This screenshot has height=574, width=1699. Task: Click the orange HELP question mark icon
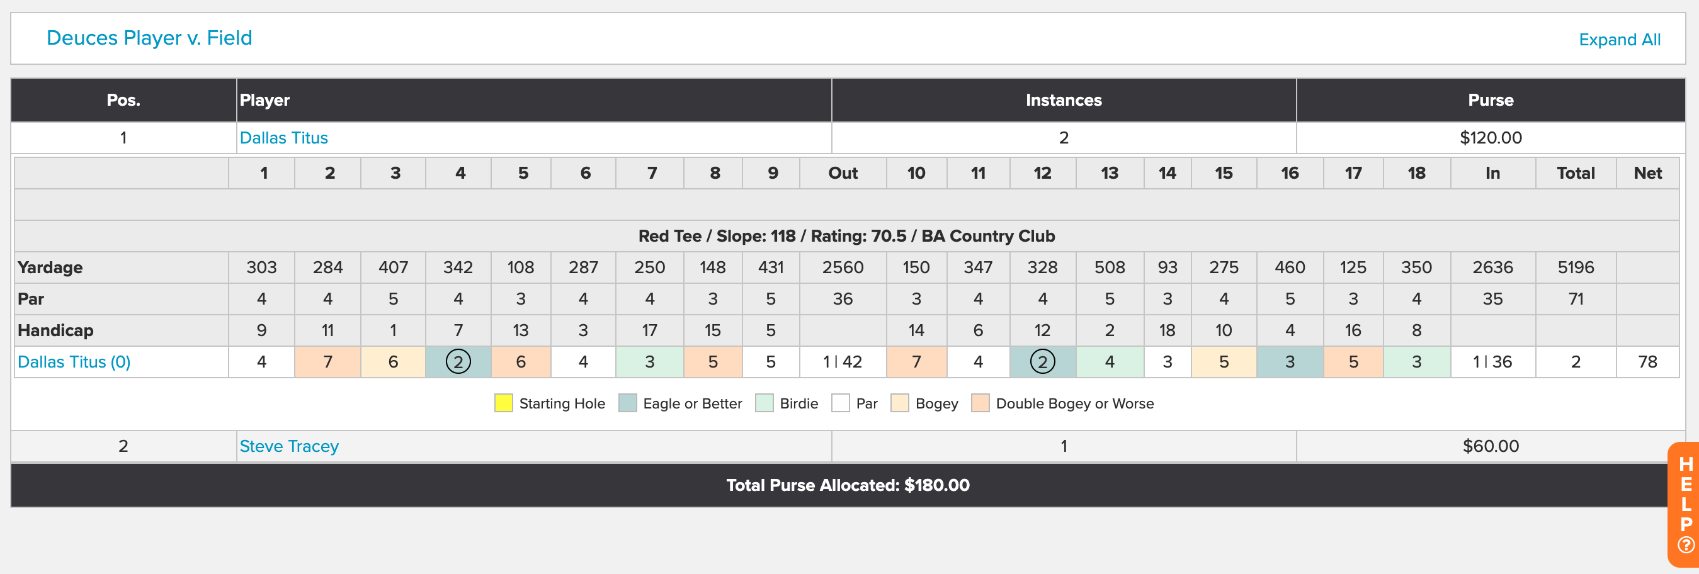(x=1686, y=545)
